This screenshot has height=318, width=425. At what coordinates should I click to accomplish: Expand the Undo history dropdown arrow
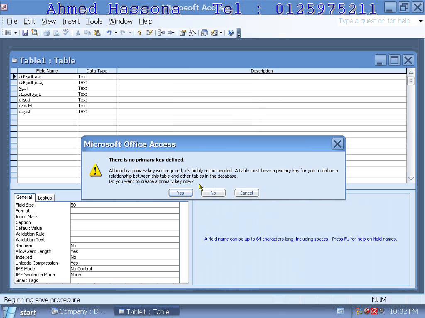click(116, 33)
